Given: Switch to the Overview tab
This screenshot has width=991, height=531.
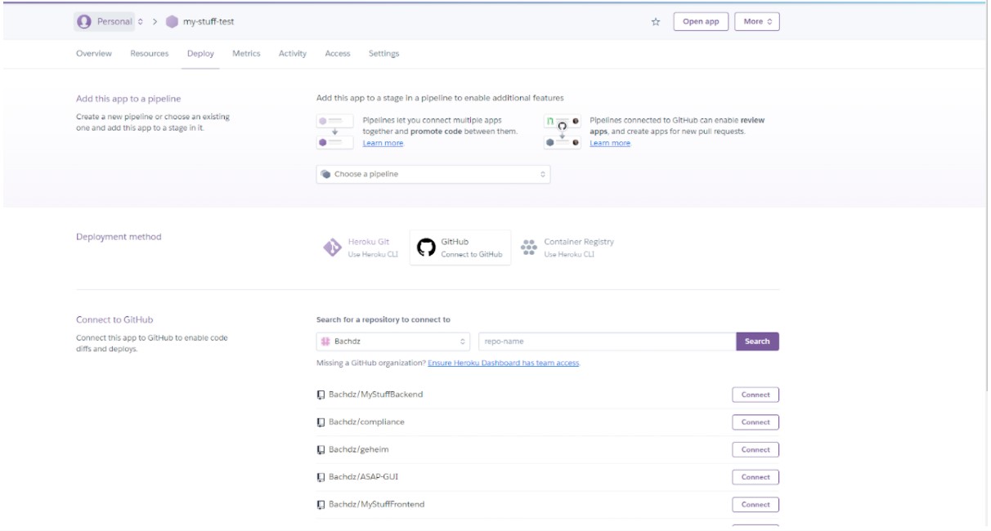Looking at the screenshot, I should pyautogui.click(x=94, y=54).
